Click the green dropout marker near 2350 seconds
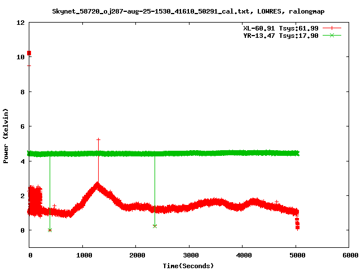This screenshot has width=361, height=271. click(155, 226)
